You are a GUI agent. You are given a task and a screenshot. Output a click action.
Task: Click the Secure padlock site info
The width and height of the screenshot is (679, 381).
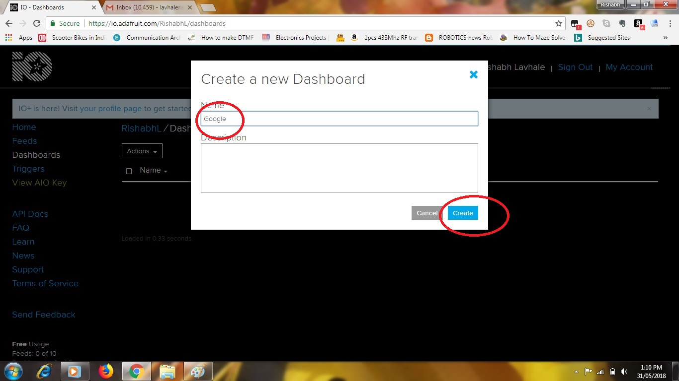(65, 23)
